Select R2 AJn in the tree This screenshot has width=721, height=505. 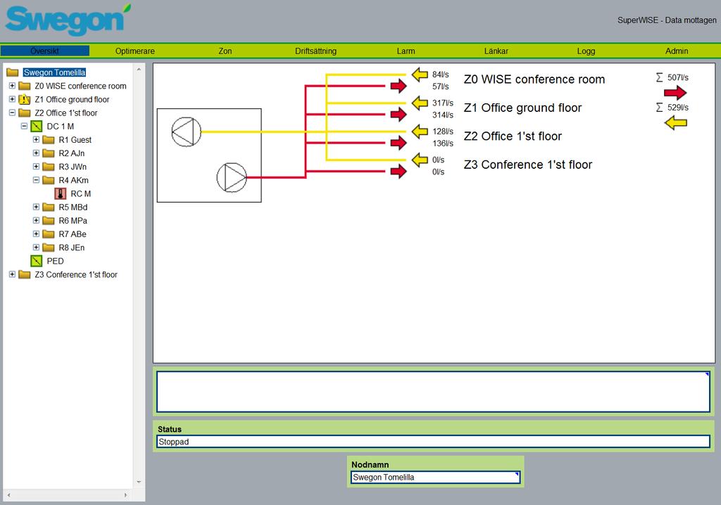[72, 153]
